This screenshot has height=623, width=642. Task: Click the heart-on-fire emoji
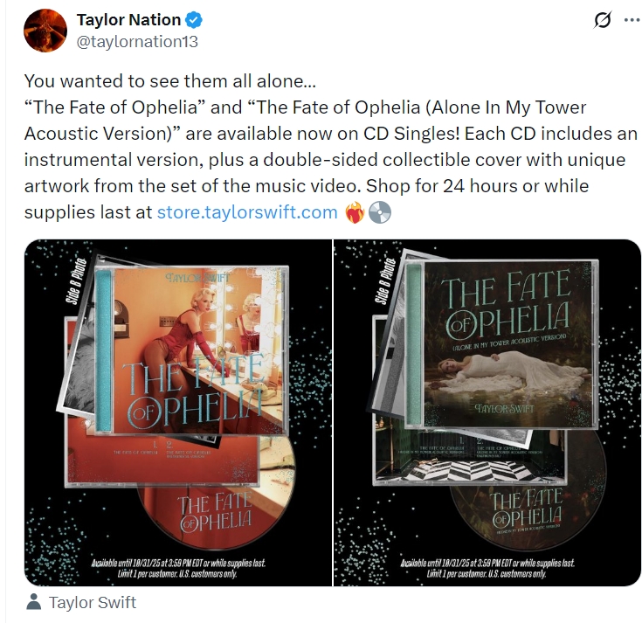[x=355, y=212]
